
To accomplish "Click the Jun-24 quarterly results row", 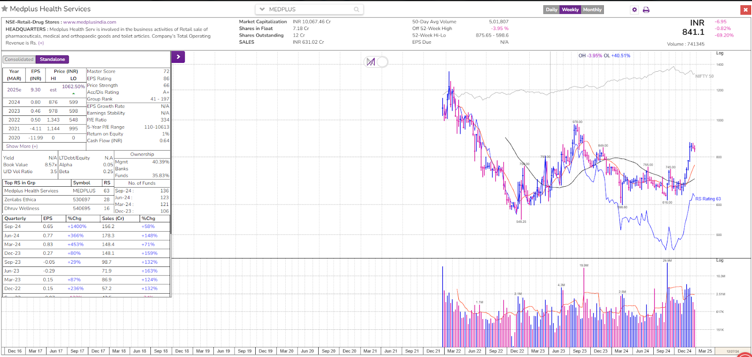I will coord(86,235).
